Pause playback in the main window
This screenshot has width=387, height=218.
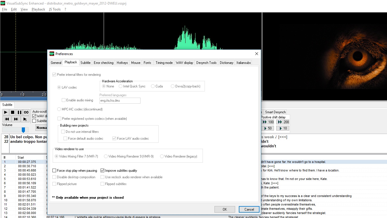[19, 112]
